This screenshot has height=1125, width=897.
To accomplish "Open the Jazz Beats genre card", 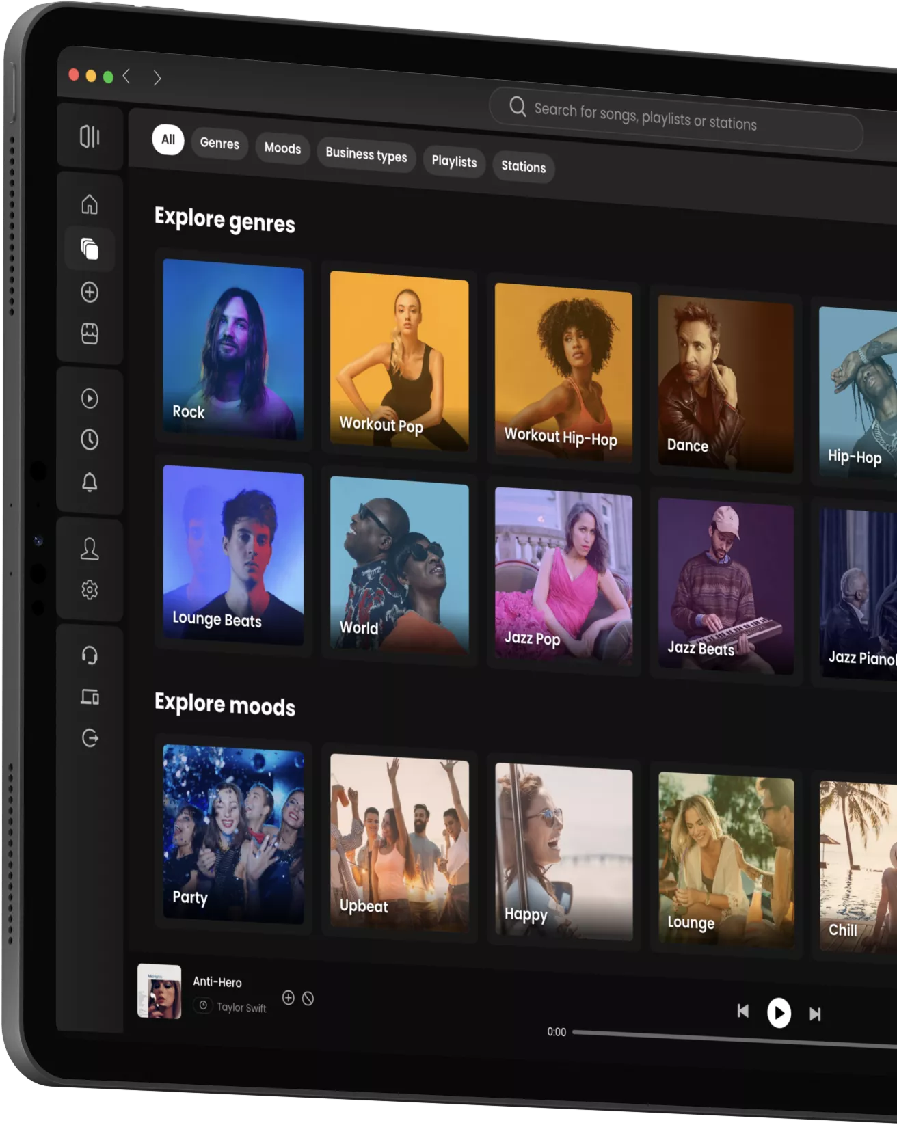I will tap(725, 586).
